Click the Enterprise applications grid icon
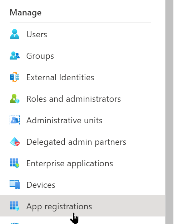 [x=15, y=163]
